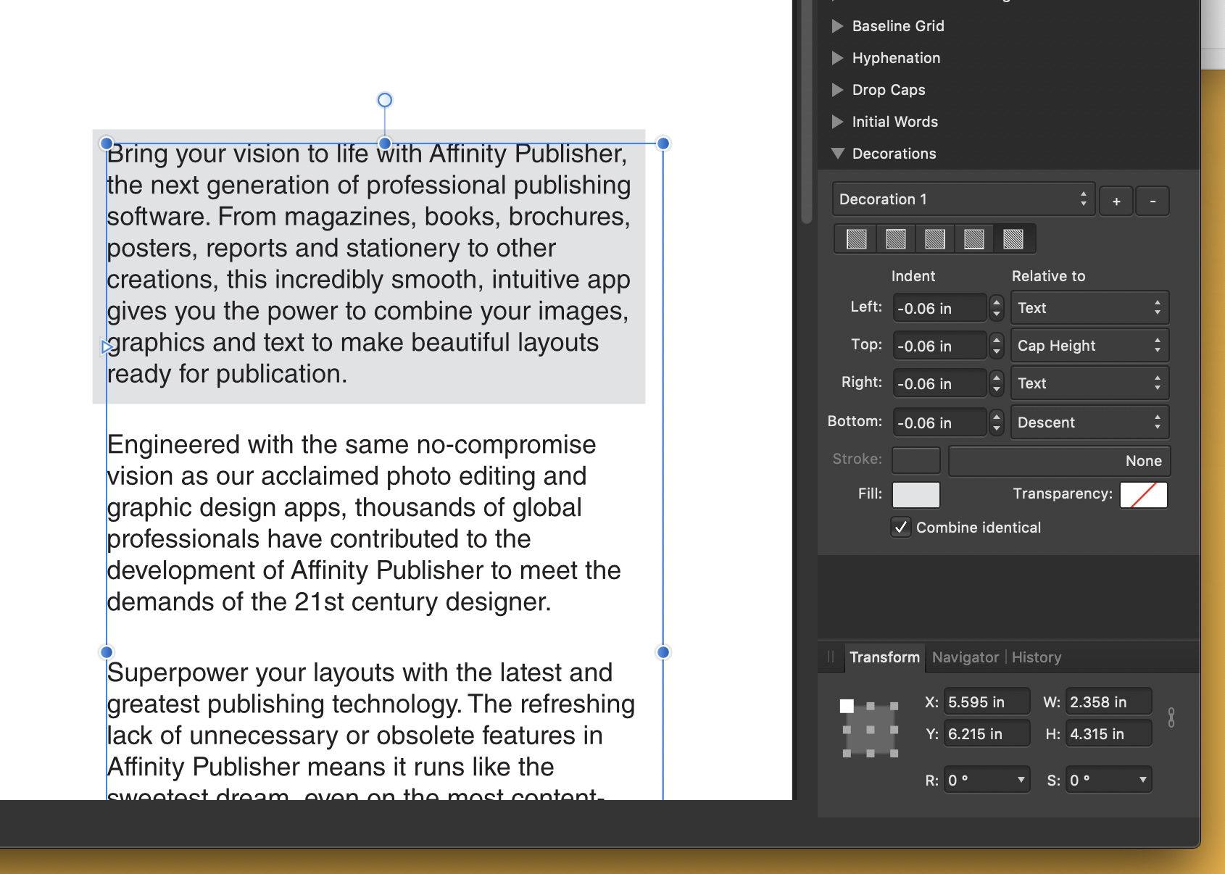The height and width of the screenshot is (874, 1225).
Task: Click the Transparency color swatch
Action: coord(1143,495)
